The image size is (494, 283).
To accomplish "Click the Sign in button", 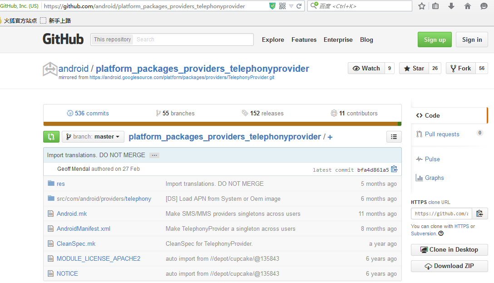I will (472, 40).
